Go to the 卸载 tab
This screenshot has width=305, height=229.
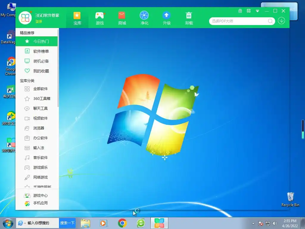tap(189, 18)
